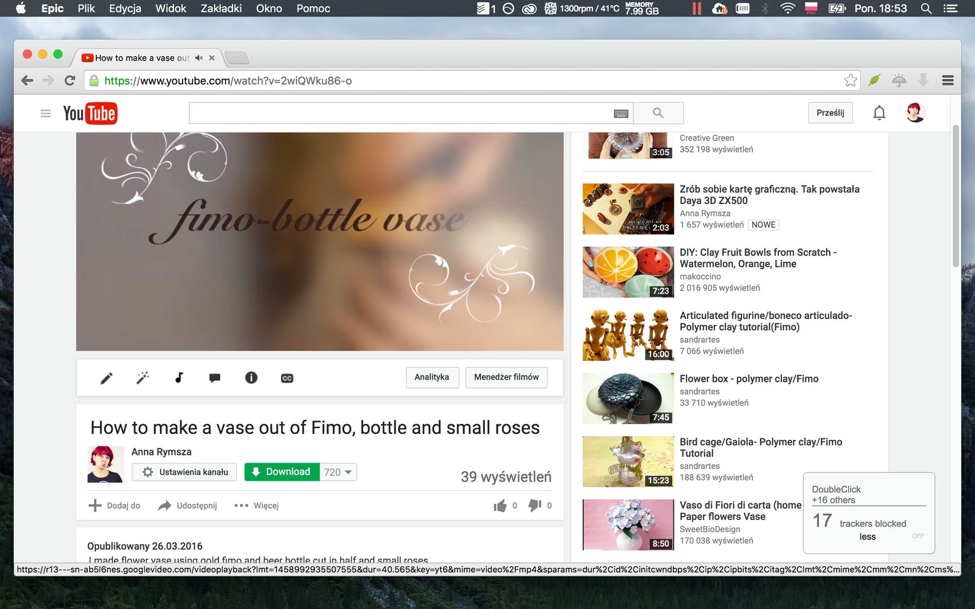The image size is (975, 609).
Task: Open subtitles CC editor
Action: pyautogui.click(x=287, y=378)
